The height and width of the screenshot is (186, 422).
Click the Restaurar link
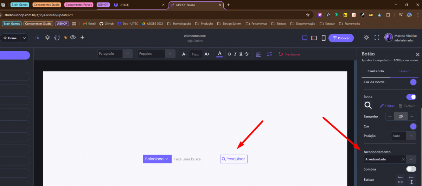289,54
